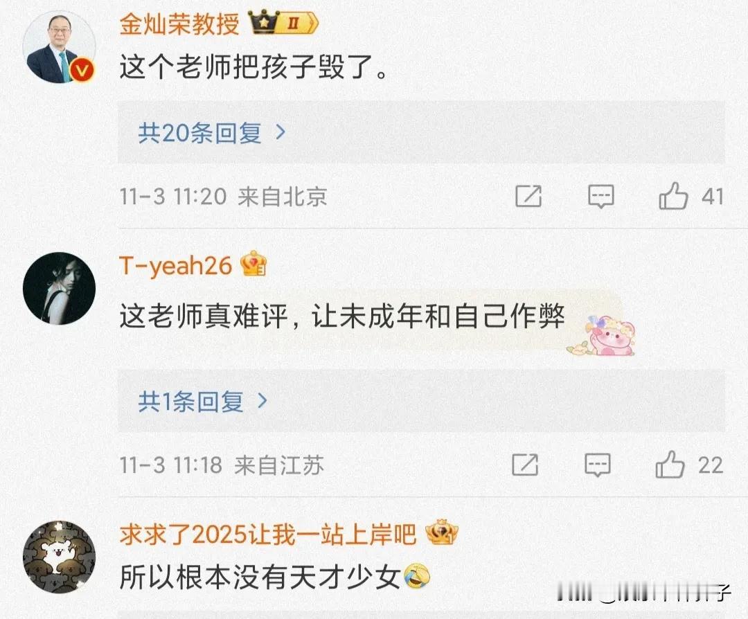Screen dimensions: 748x619
Task: Tap the badge beside T-yeah26 username
Action: [x=253, y=264]
